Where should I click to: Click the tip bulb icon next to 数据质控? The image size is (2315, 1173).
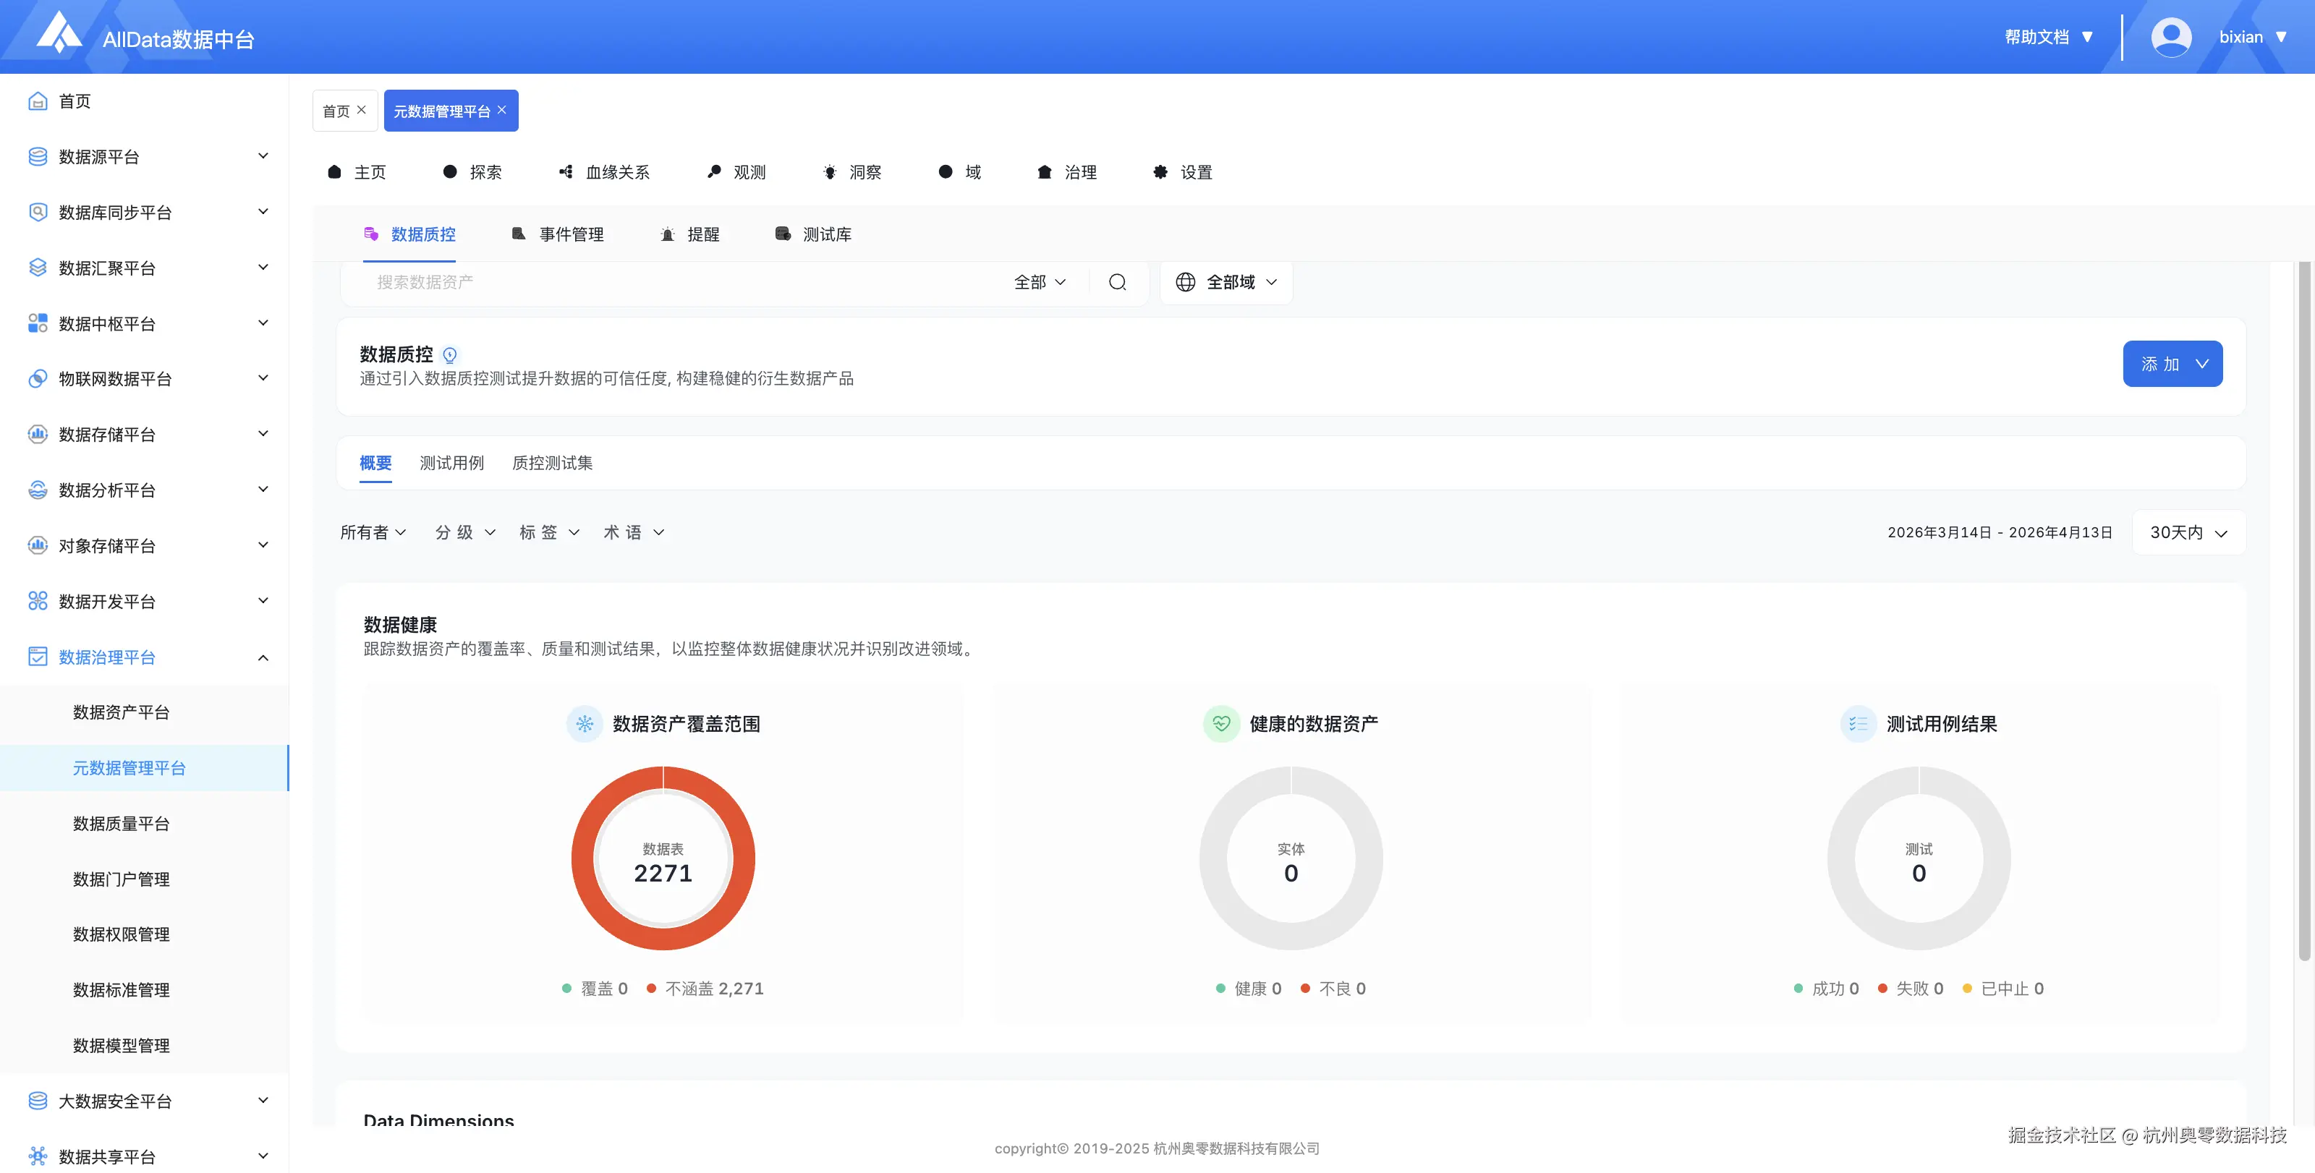coord(450,355)
